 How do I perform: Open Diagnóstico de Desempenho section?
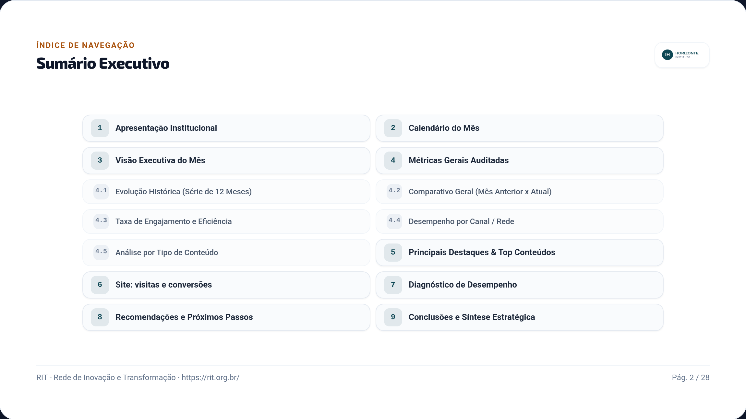[x=520, y=285]
